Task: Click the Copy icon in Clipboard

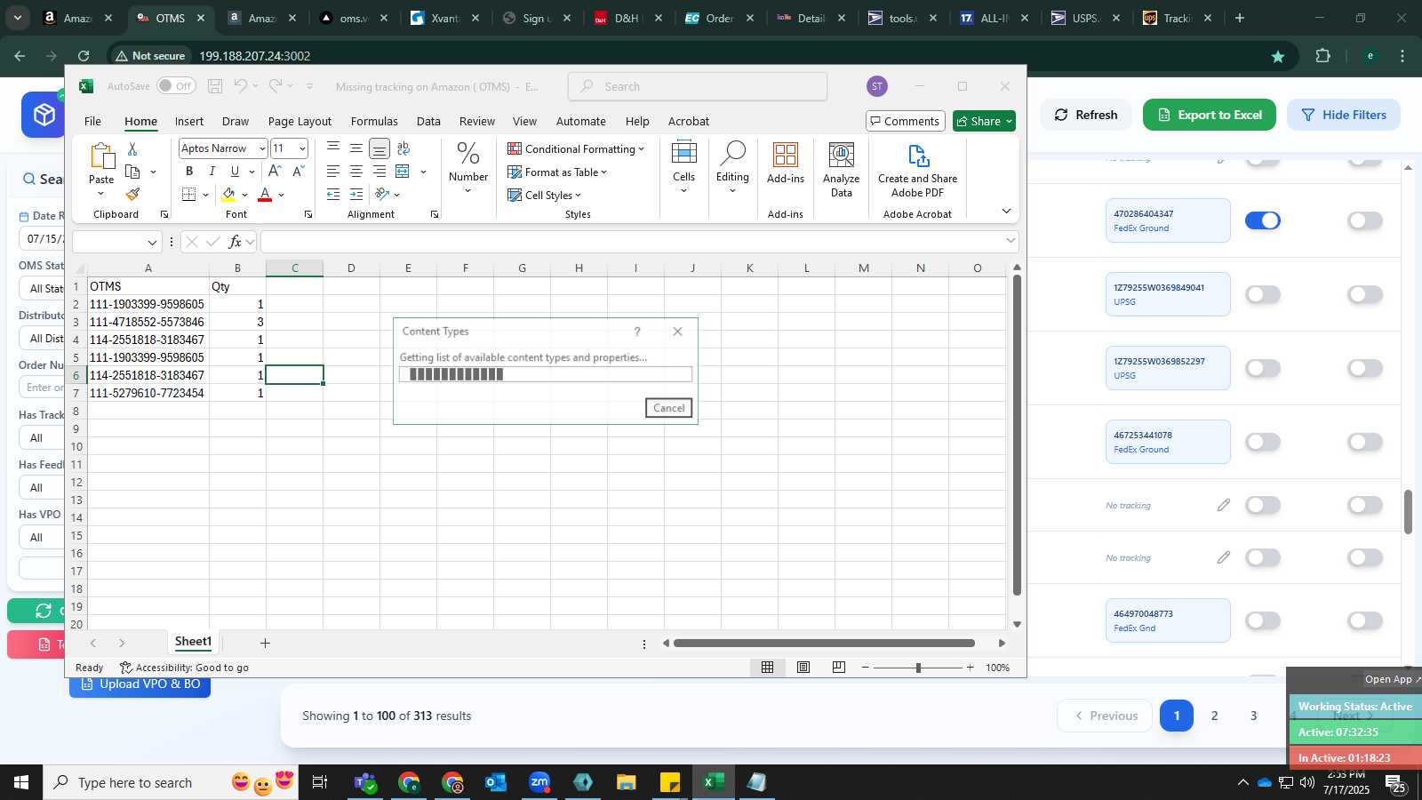Action: [133, 172]
